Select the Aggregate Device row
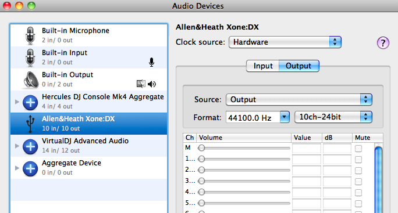This screenshot has height=213, width=398. [x=89, y=168]
